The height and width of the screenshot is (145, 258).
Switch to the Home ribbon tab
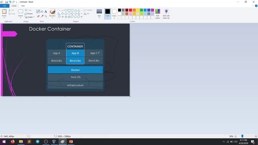pyautogui.click(x=14, y=6)
